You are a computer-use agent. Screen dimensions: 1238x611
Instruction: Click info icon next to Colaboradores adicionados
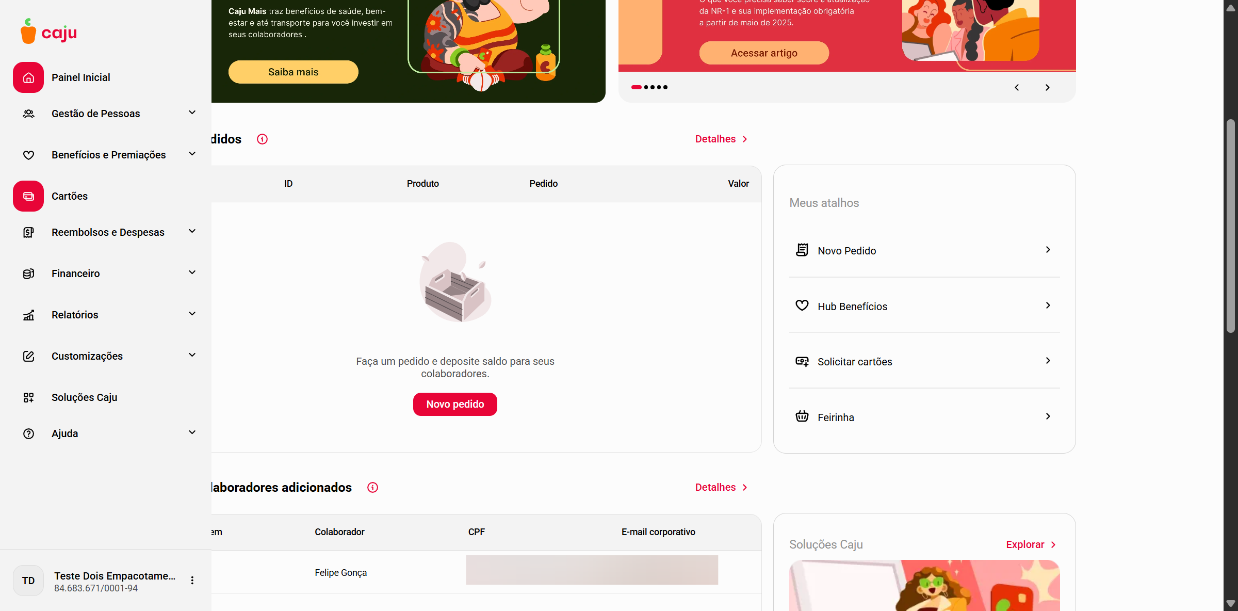coord(372,488)
